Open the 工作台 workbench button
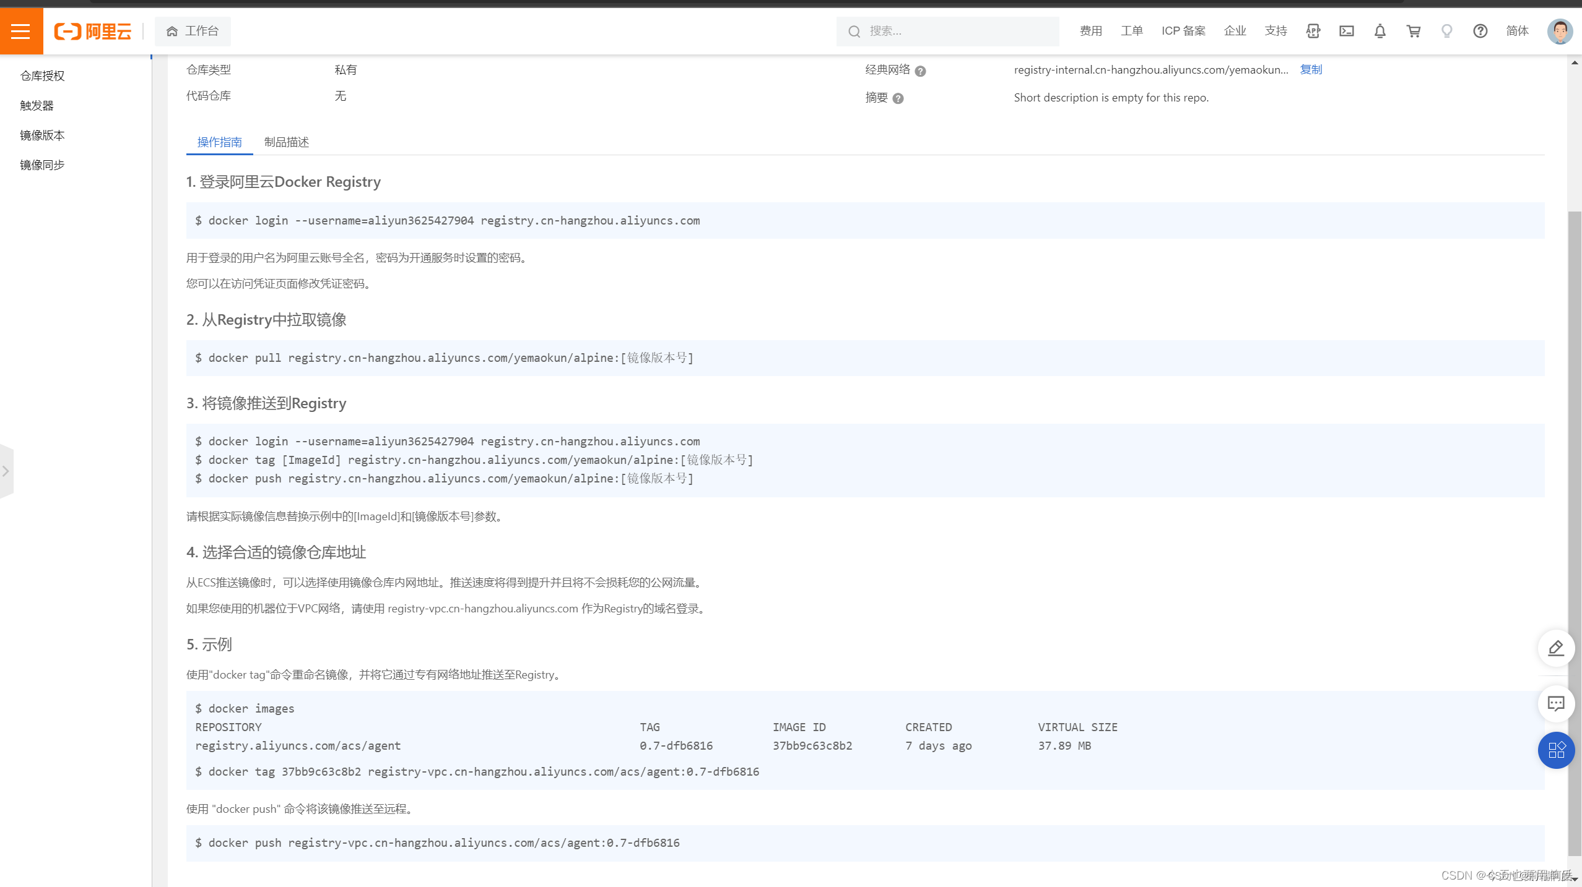1582x887 pixels. tap(193, 31)
